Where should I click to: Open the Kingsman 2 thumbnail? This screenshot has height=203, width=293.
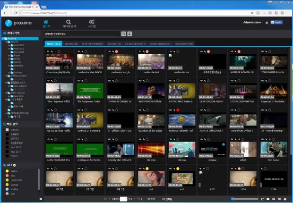point(274,91)
